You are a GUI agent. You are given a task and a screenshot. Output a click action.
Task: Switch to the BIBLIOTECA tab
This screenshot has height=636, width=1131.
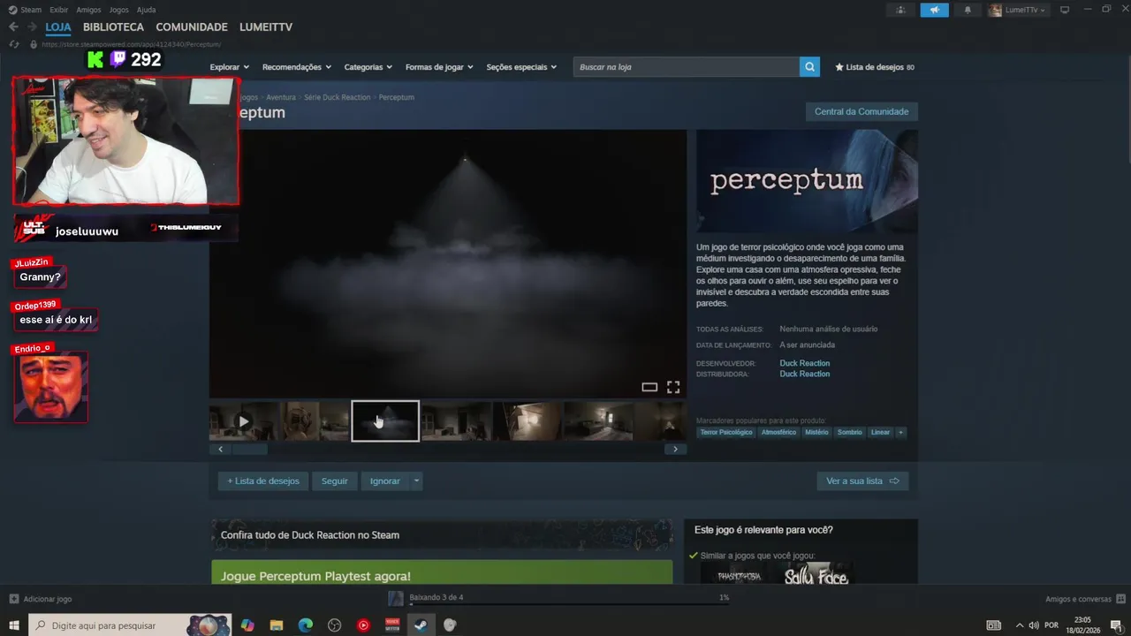tap(113, 27)
